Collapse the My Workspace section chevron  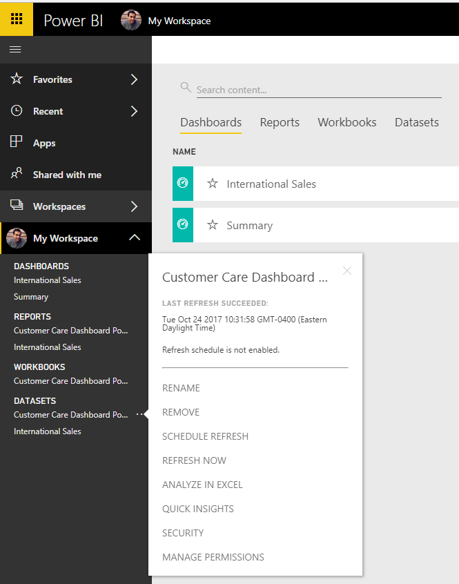(x=135, y=237)
